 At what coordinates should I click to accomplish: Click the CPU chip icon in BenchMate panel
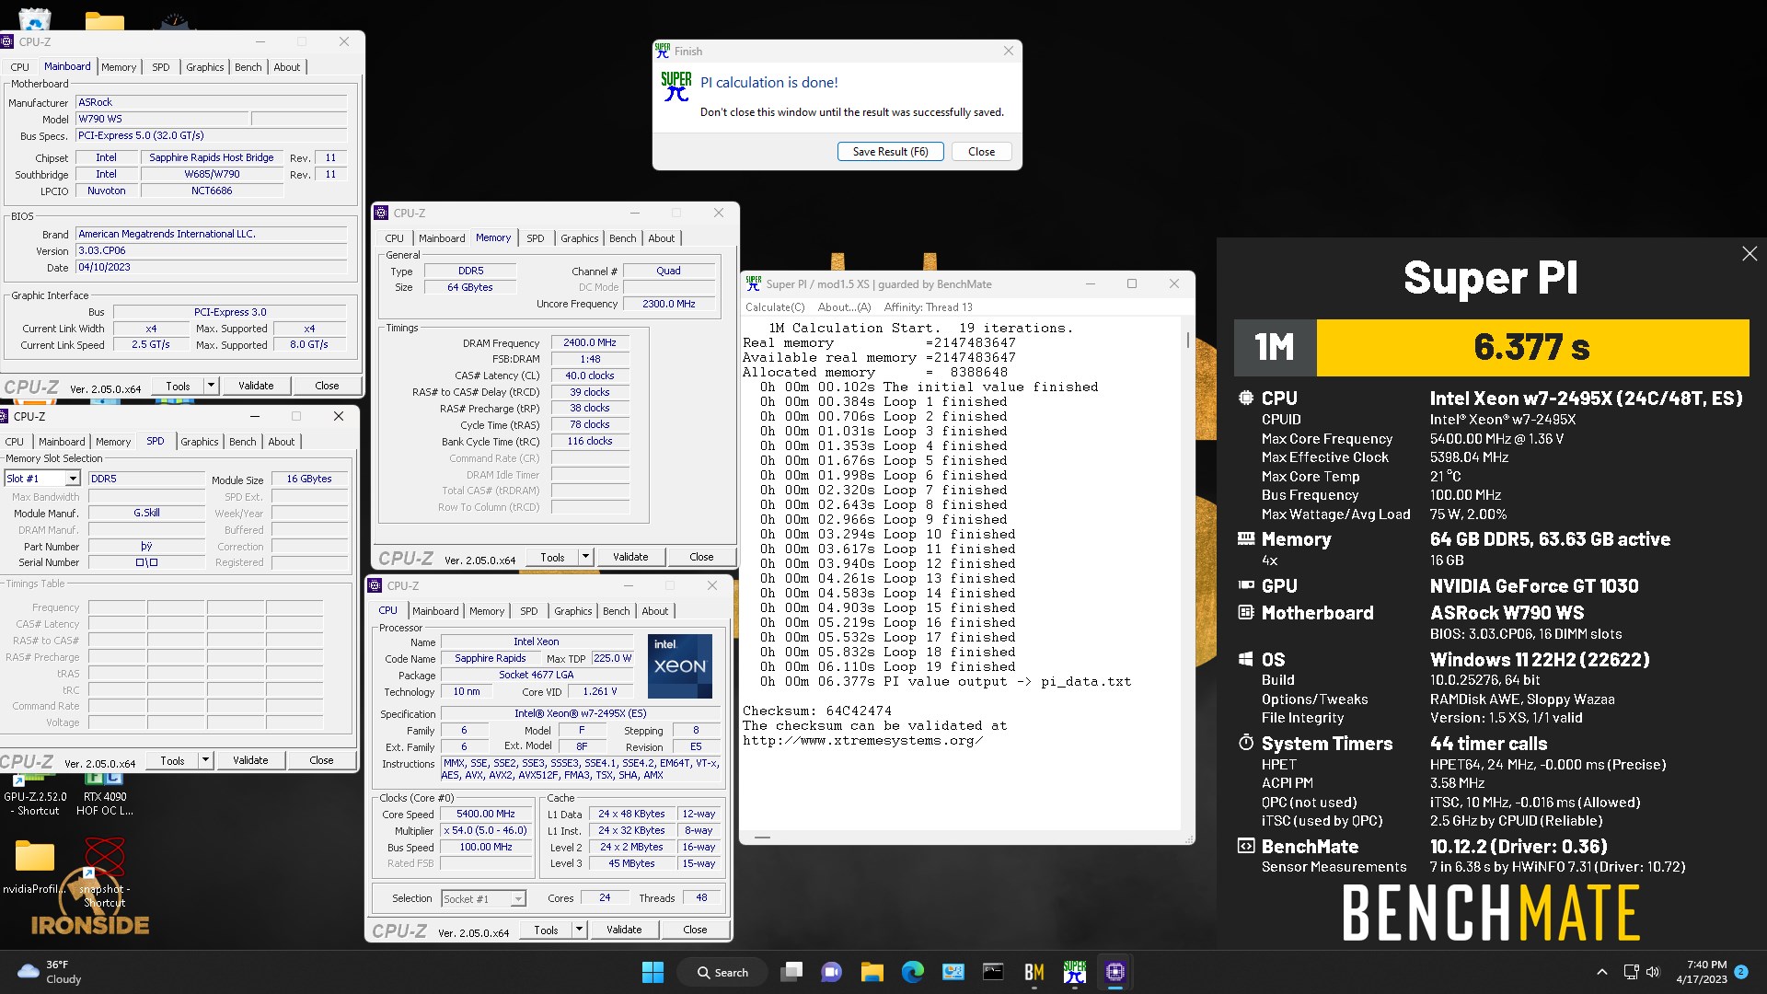[x=1246, y=398]
